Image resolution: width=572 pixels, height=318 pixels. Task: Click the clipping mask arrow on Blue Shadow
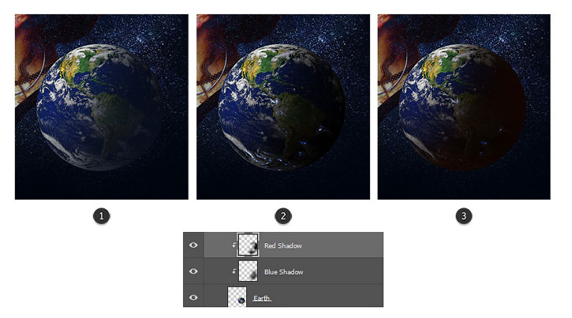coord(234,271)
